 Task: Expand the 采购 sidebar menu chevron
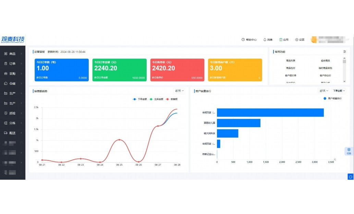click(21, 74)
